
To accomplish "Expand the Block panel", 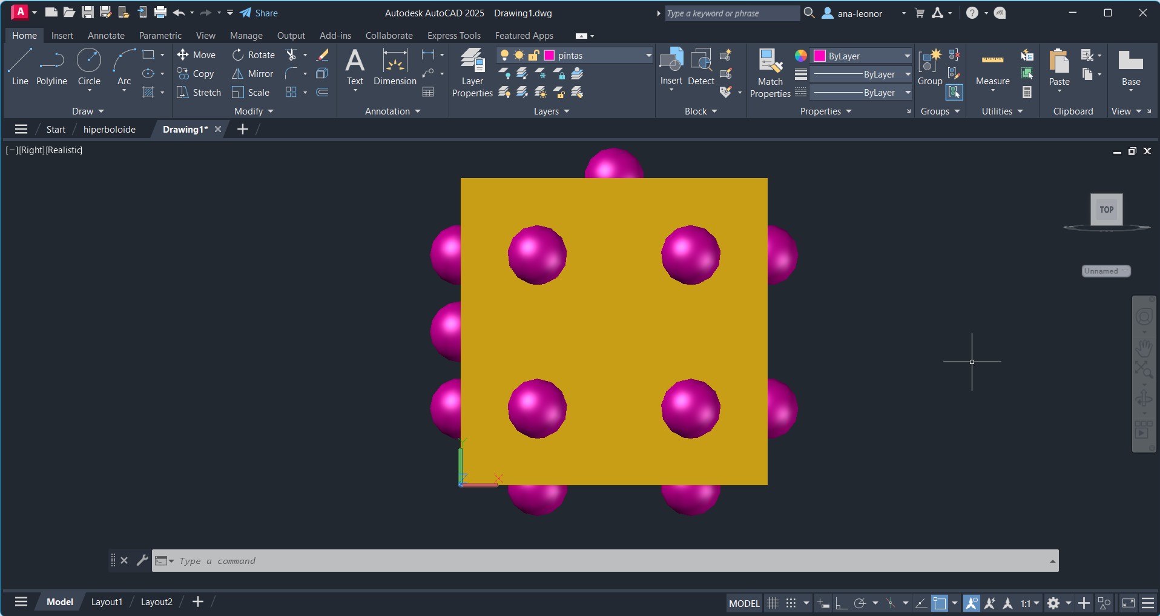I will point(701,111).
